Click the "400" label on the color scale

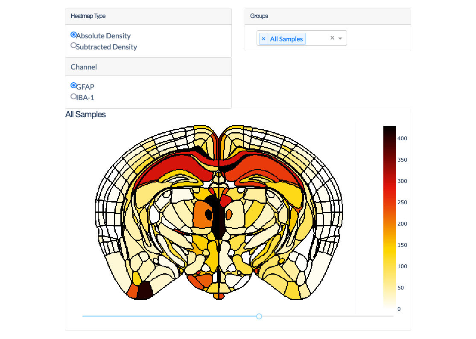(x=402, y=138)
